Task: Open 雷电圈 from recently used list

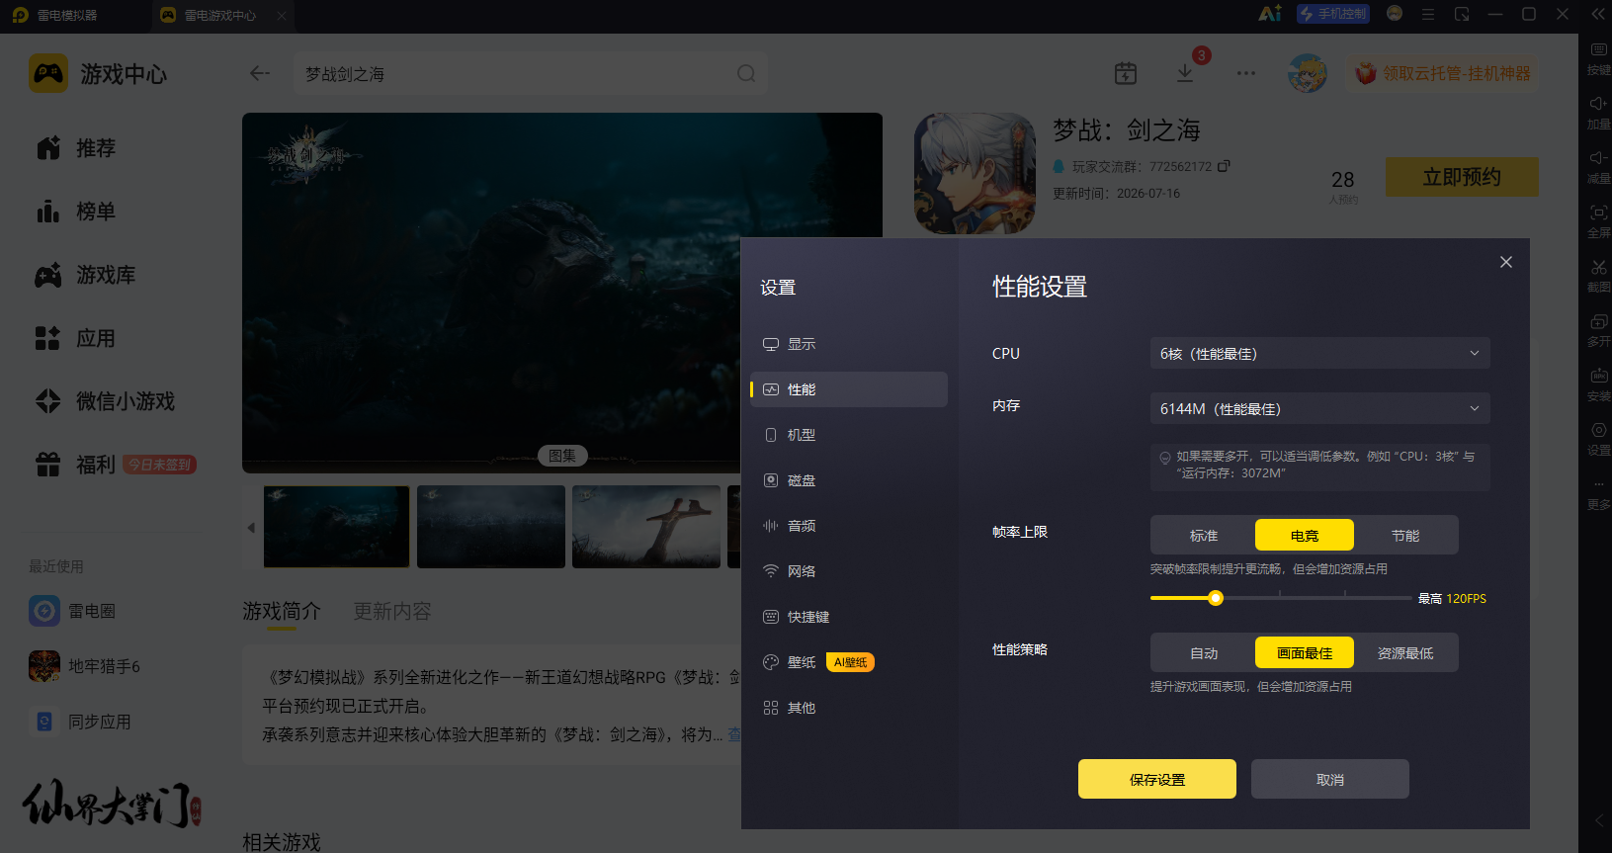Action: coord(72,611)
